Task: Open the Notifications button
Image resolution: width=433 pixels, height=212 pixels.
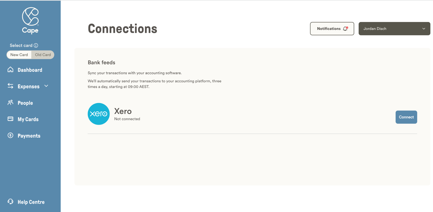Action: point(332,29)
